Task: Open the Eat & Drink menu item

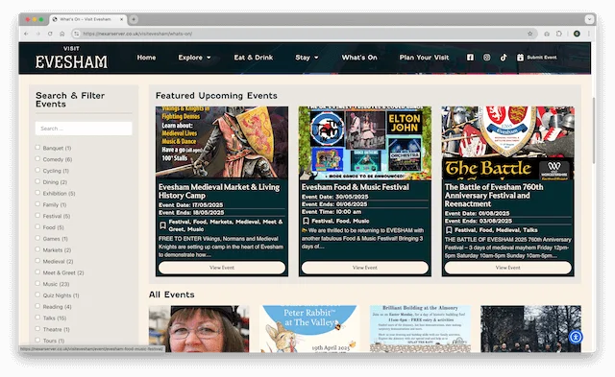Action: [x=254, y=58]
